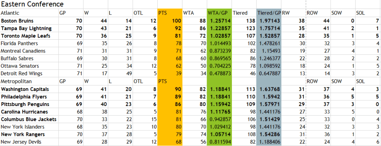Click the OTL header in Metropolitan row
Screen dimensions: 381x146
click(x=139, y=81)
